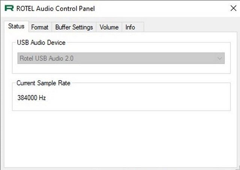The height and width of the screenshot is (170, 240).
Task: Open the Format tab
Action: (40, 27)
